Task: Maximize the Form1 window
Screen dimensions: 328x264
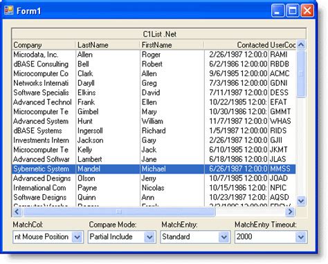Action: (x=293, y=10)
